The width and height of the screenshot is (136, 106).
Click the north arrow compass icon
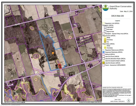[x=129, y=101]
